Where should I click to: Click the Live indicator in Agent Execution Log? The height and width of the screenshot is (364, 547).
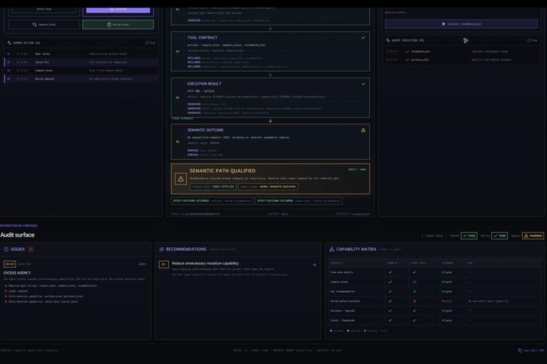[x=532, y=41]
